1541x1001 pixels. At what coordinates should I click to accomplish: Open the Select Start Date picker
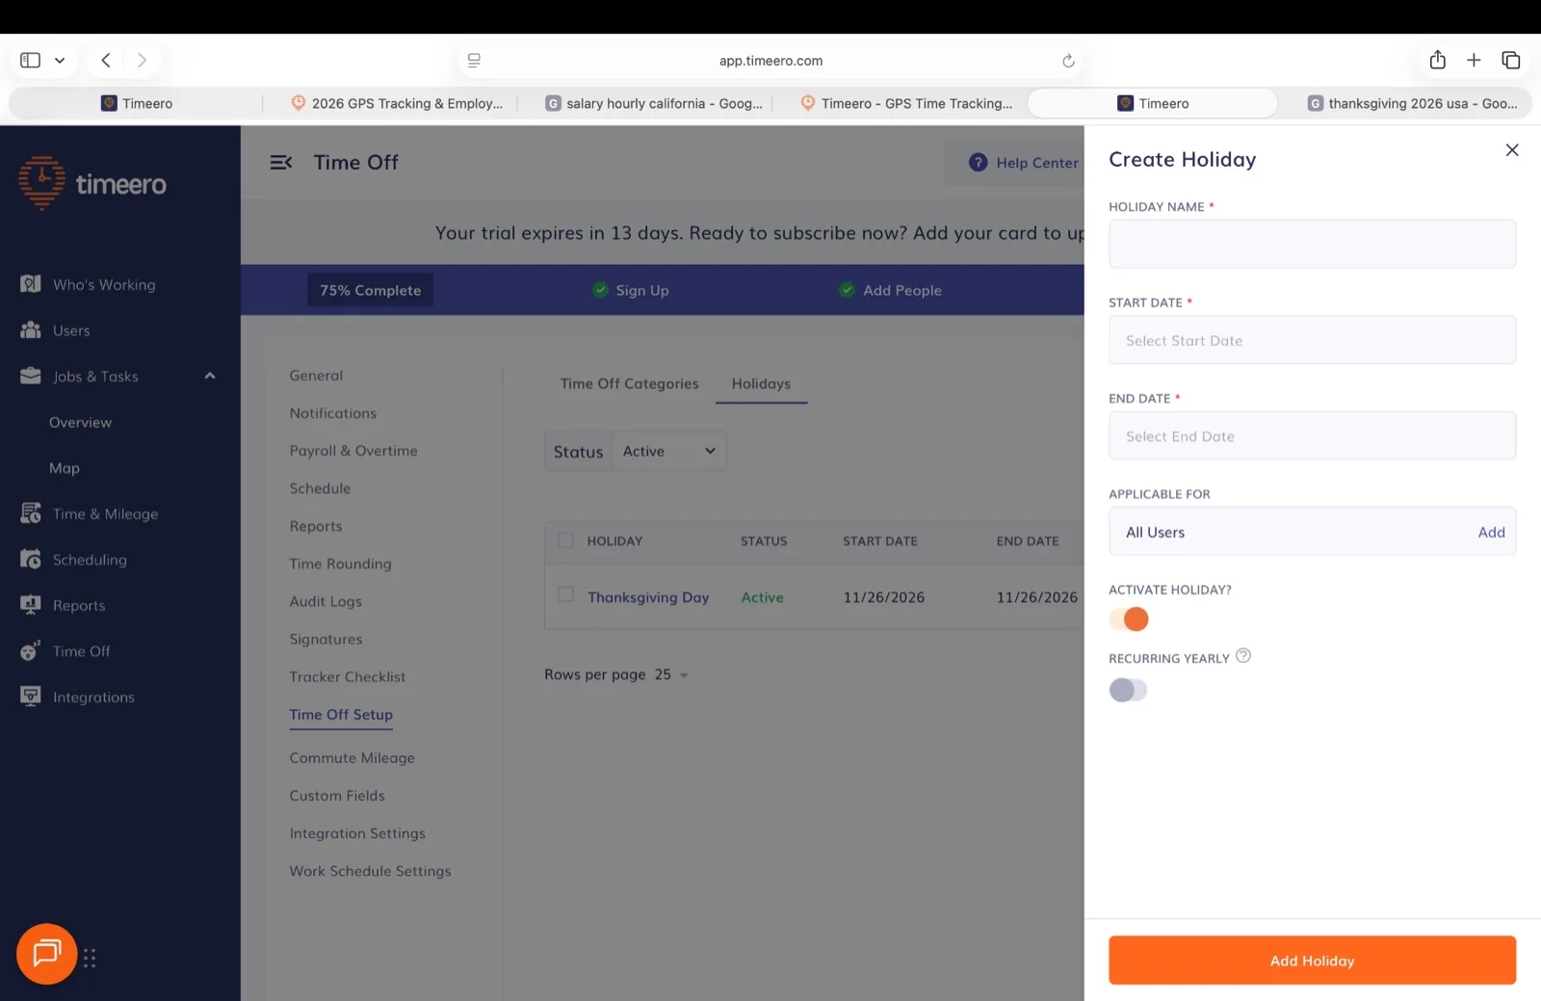tap(1312, 340)
